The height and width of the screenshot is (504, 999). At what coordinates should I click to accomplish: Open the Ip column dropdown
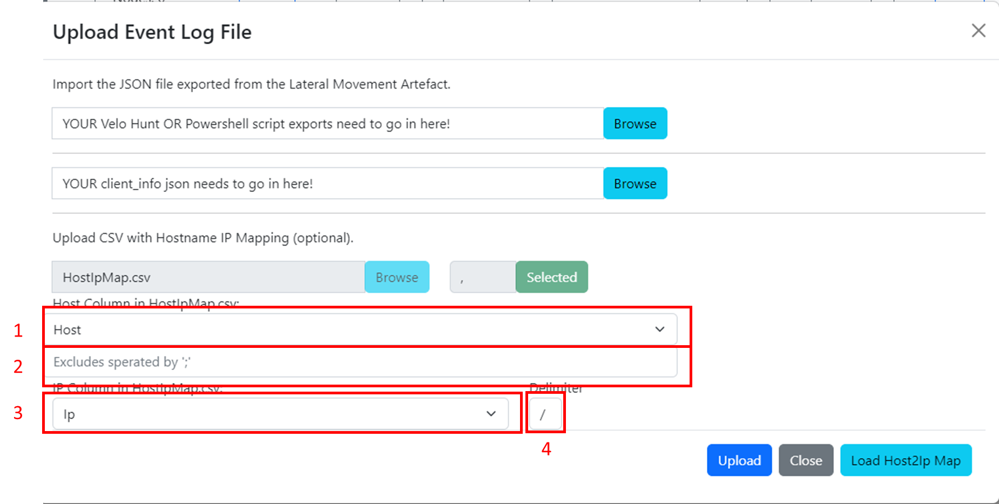(x=270, y=414)
